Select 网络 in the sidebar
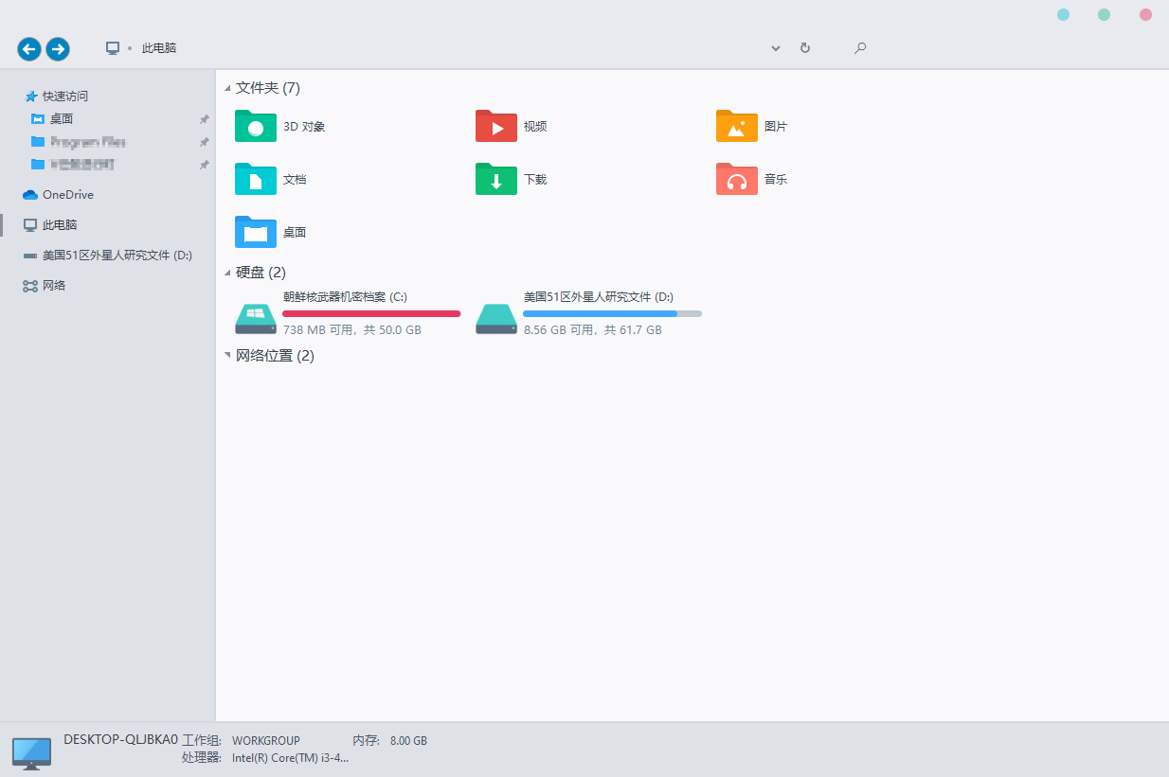Viewport: 1169px width, 777px height. 52,285
